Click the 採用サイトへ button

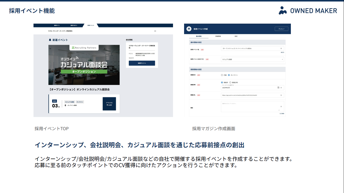coord(142,63)
